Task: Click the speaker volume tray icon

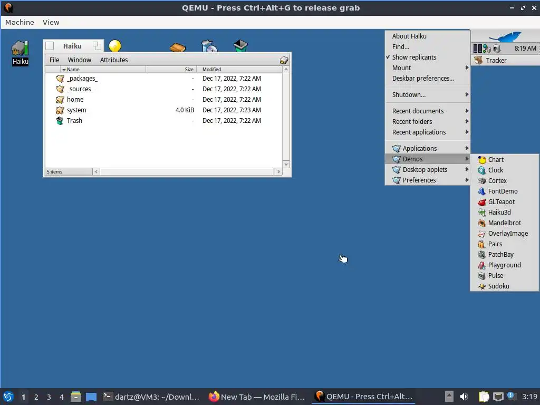Action: tap(464, 397)
